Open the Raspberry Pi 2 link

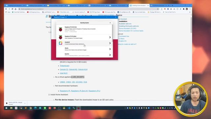coord(94,91)
